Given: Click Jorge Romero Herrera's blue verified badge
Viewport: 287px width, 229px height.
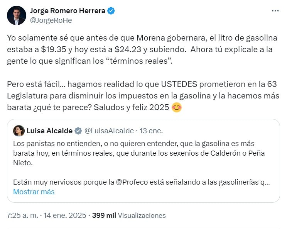Looking at the screenshot, I should [111, 11].
